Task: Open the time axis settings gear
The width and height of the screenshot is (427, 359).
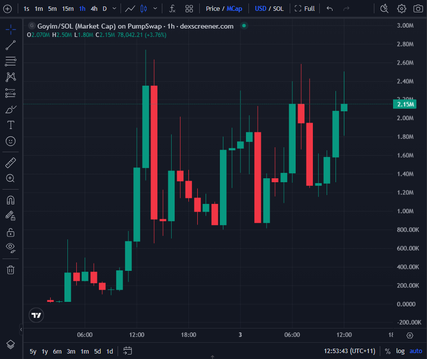Action: pos(410,335)
